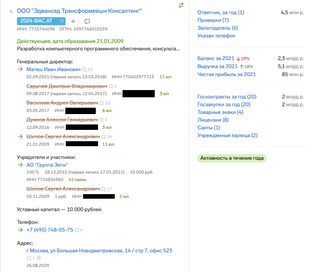Open former director Васильев Андрей Валерьевич

[x=62, y=103]
